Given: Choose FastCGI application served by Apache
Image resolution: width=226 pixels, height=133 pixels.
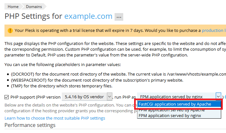Looking at the screenshot, I should coord(179,104).
